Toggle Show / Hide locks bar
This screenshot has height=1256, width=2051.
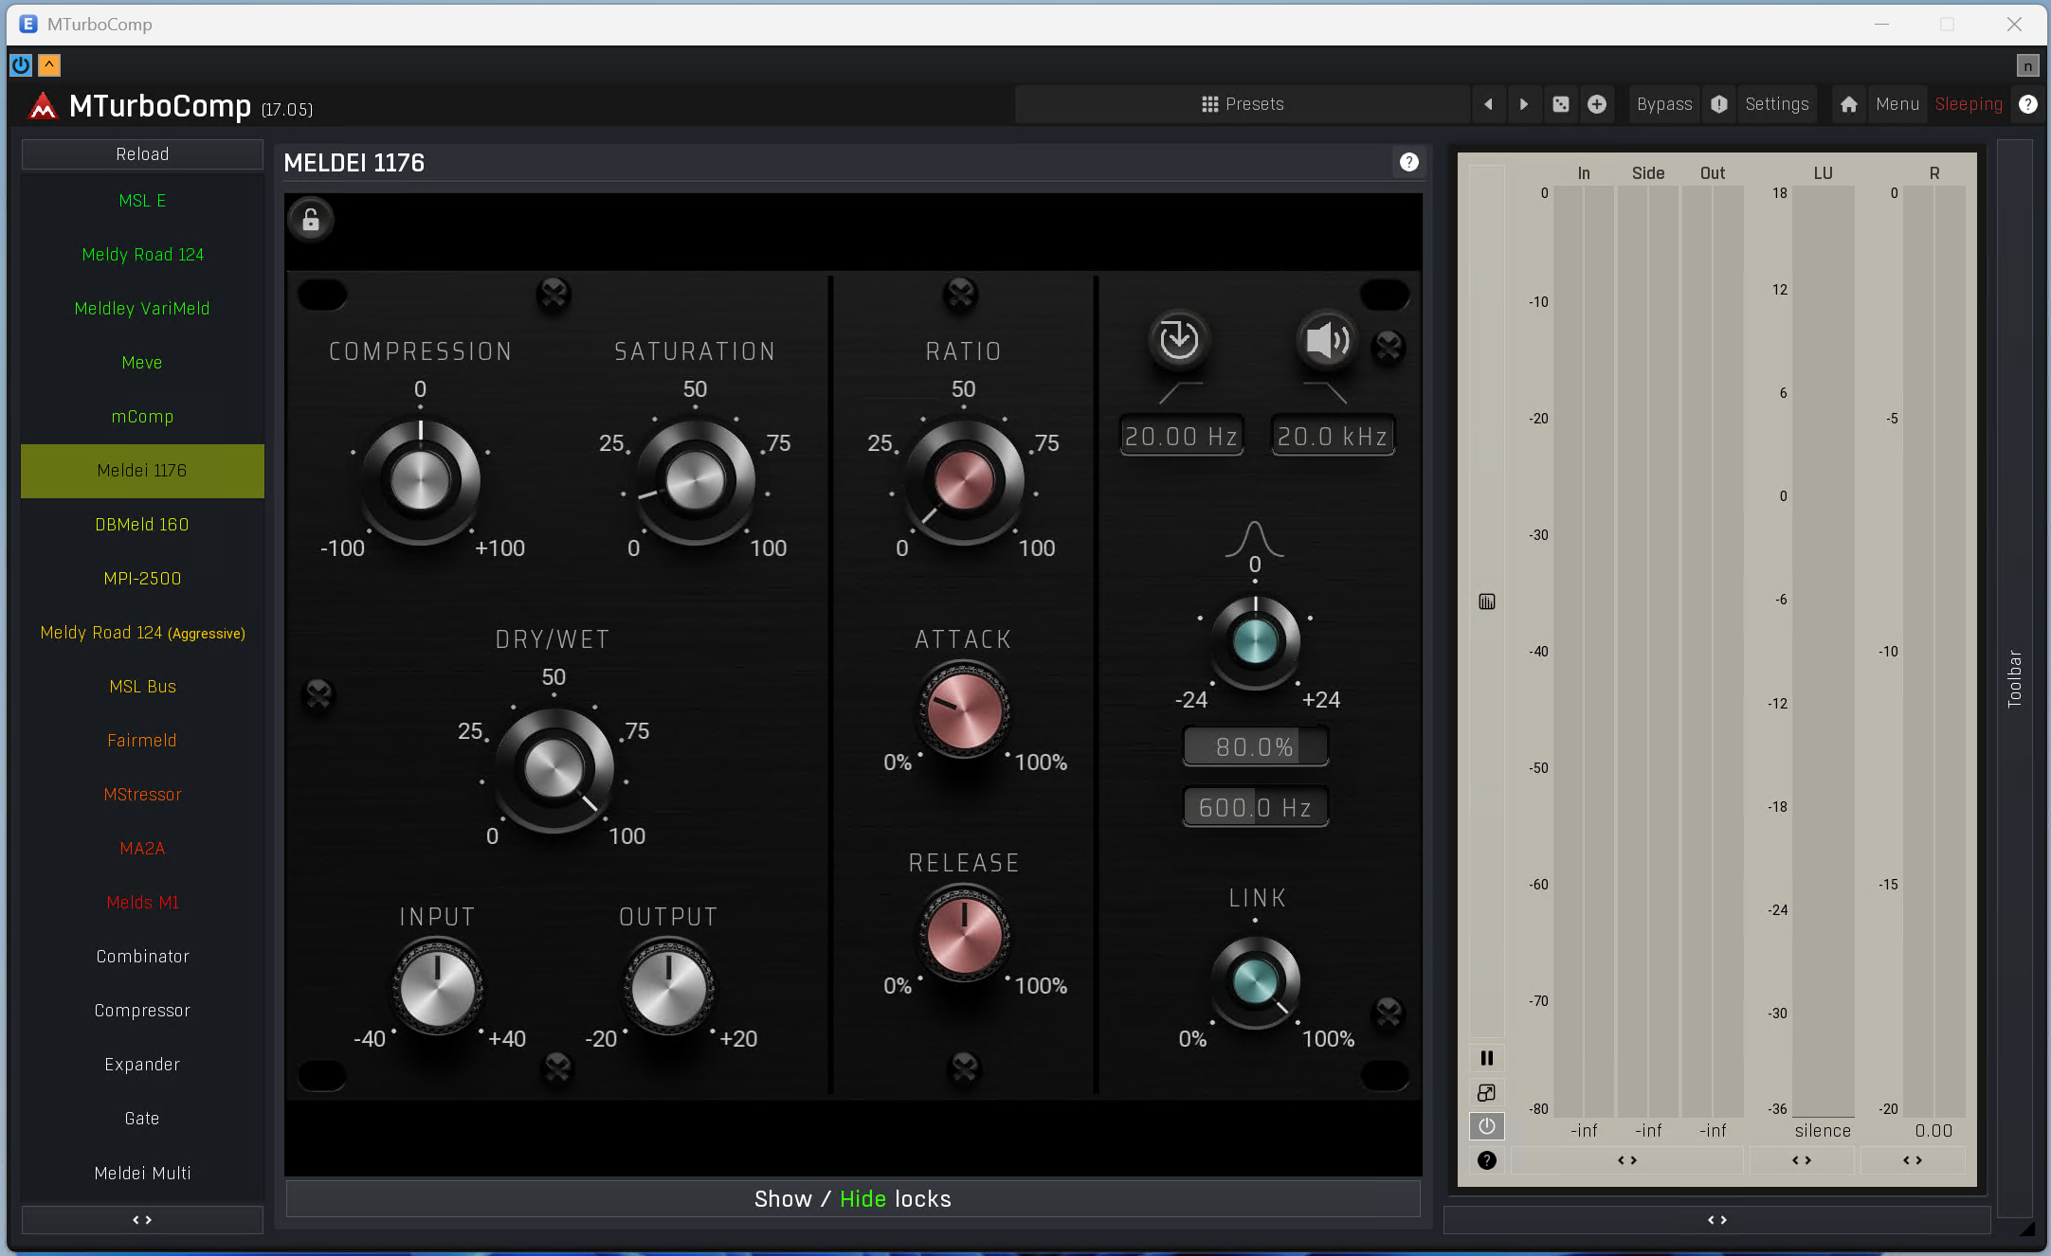(853, 1198)
